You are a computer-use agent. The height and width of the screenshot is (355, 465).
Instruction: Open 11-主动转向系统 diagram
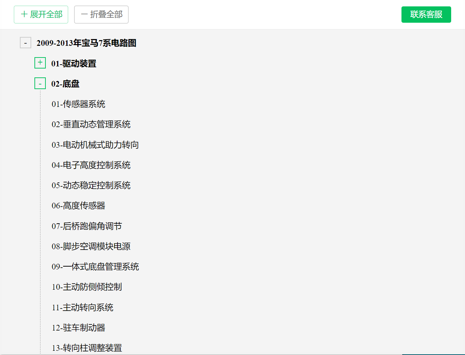82,307
